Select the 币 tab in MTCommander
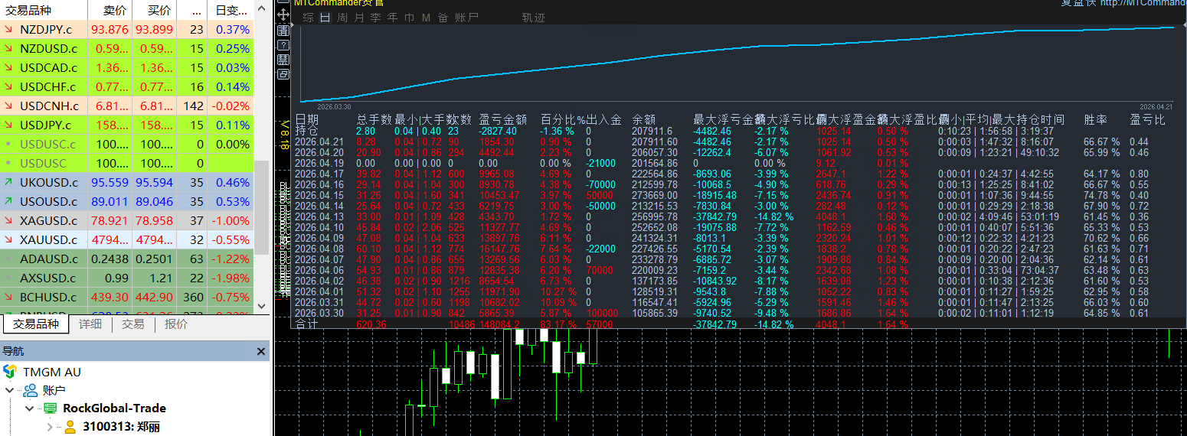Viewport: 1187px width, 436px height. pos(410,18)
